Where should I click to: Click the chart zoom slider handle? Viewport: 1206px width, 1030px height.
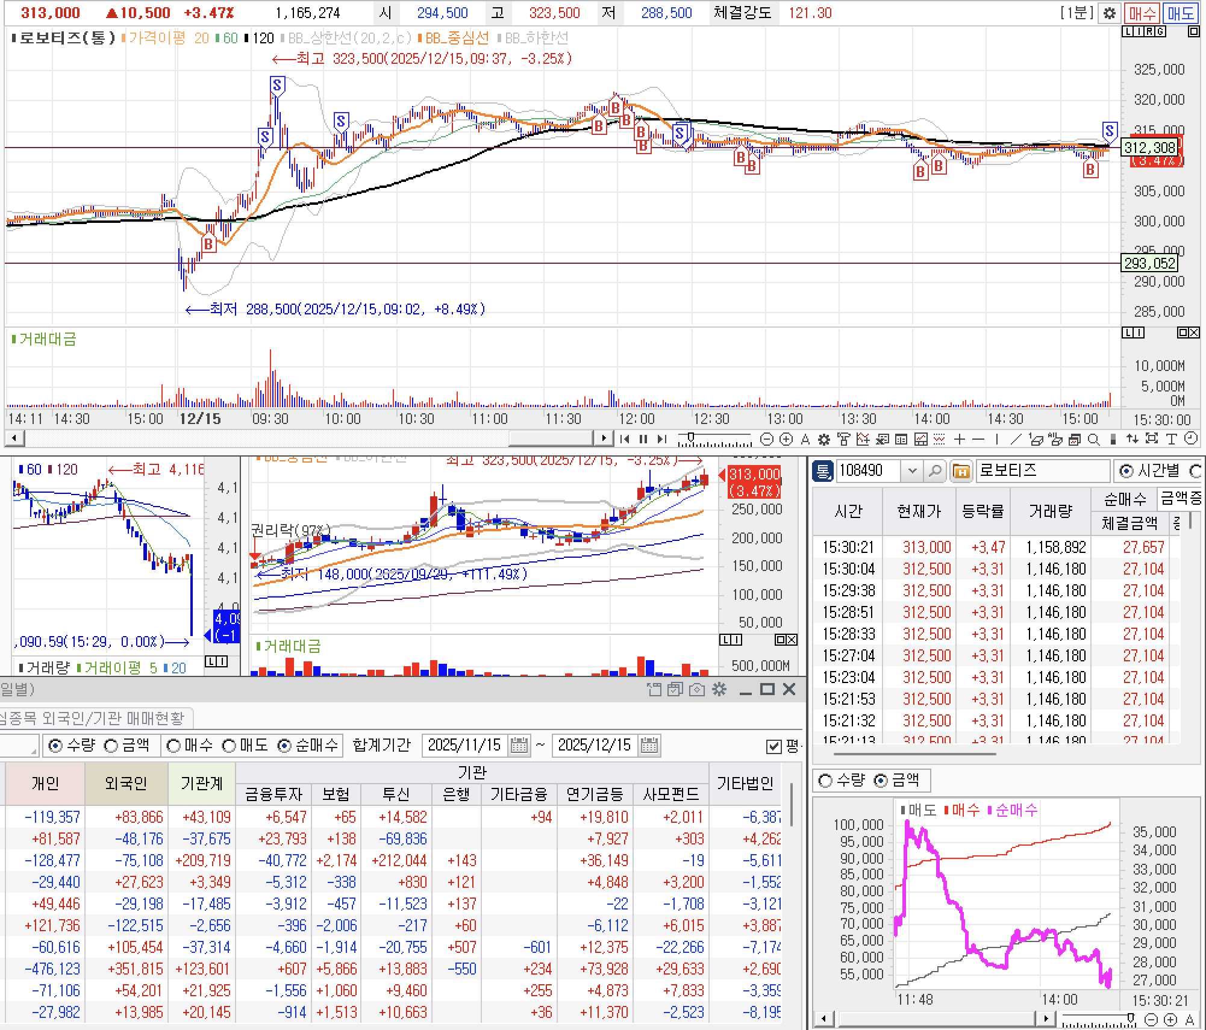tap(690, 437)
